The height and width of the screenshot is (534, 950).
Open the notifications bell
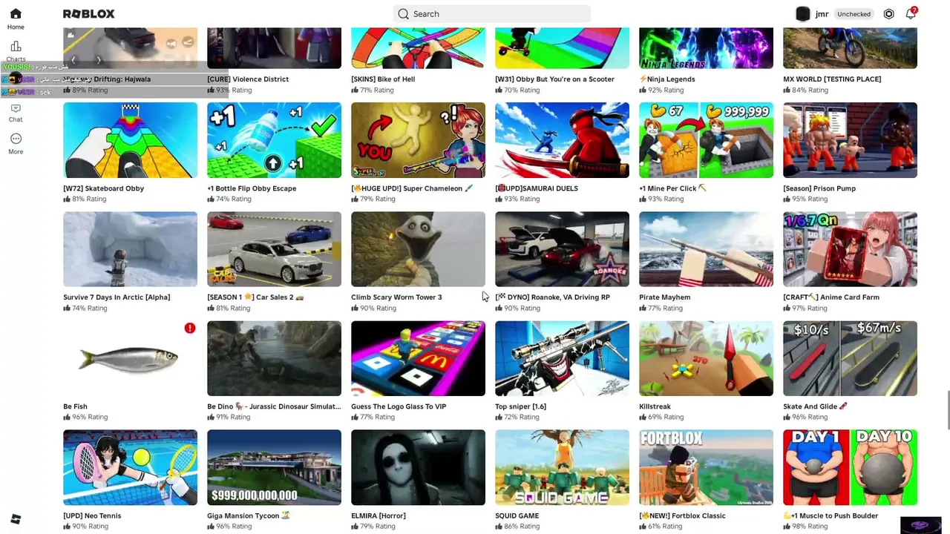(x=911, y=14)
